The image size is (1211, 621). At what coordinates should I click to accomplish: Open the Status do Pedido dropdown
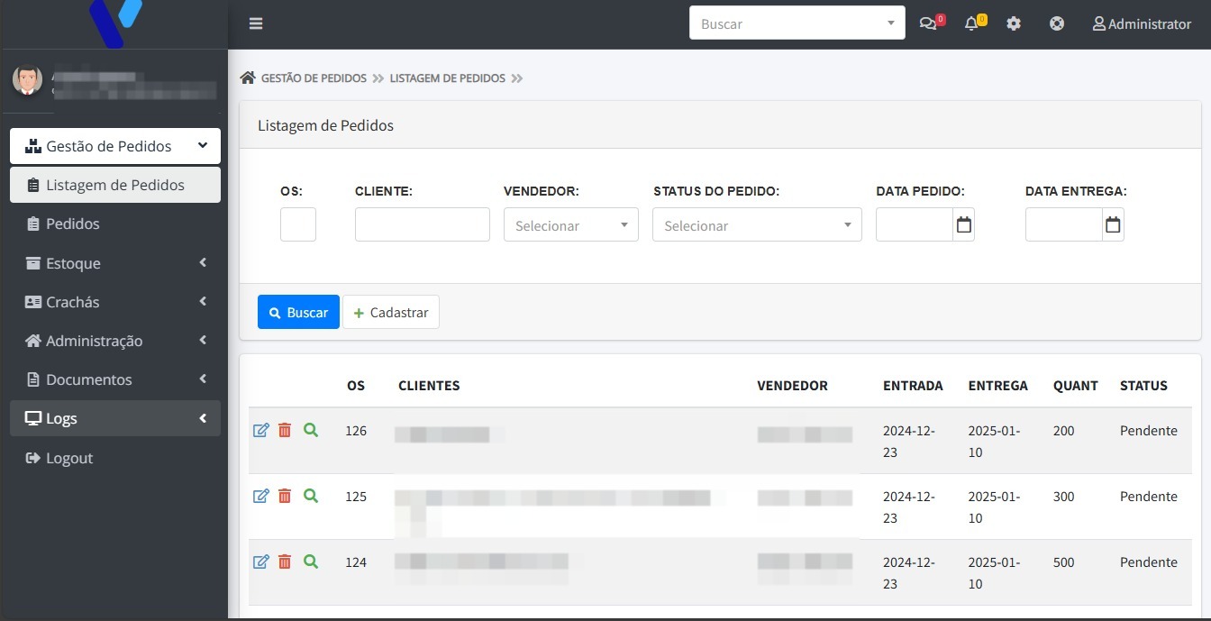tap(757, 225)
